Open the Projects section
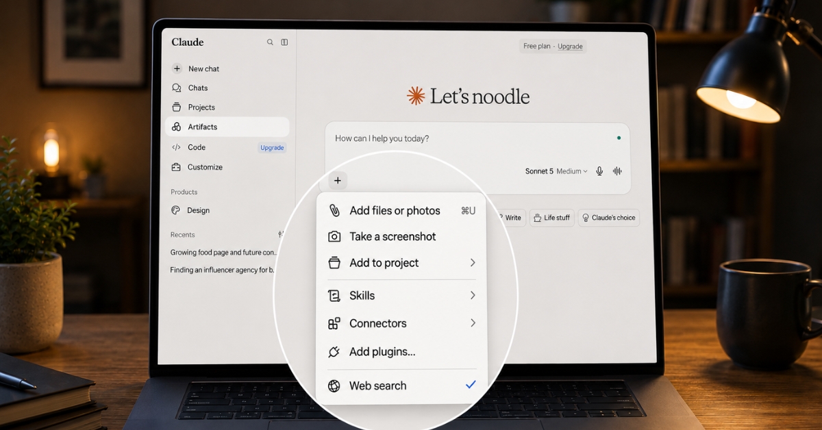The width and height of the screenshot is (822, 430). [193, 107]
